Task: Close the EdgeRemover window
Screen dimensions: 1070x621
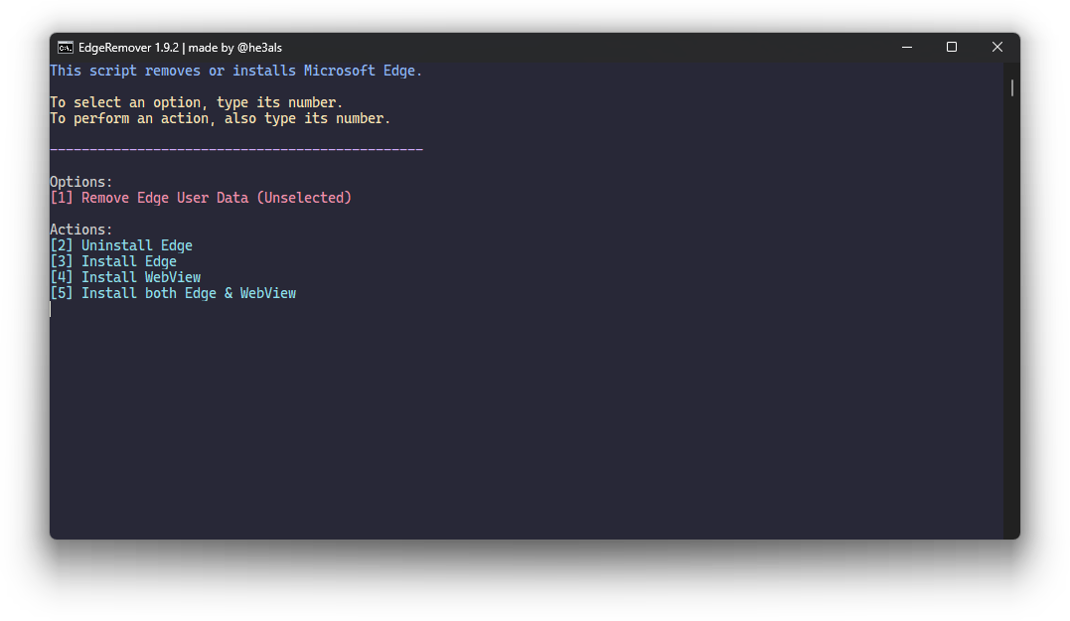Action: tap(997, 47)
